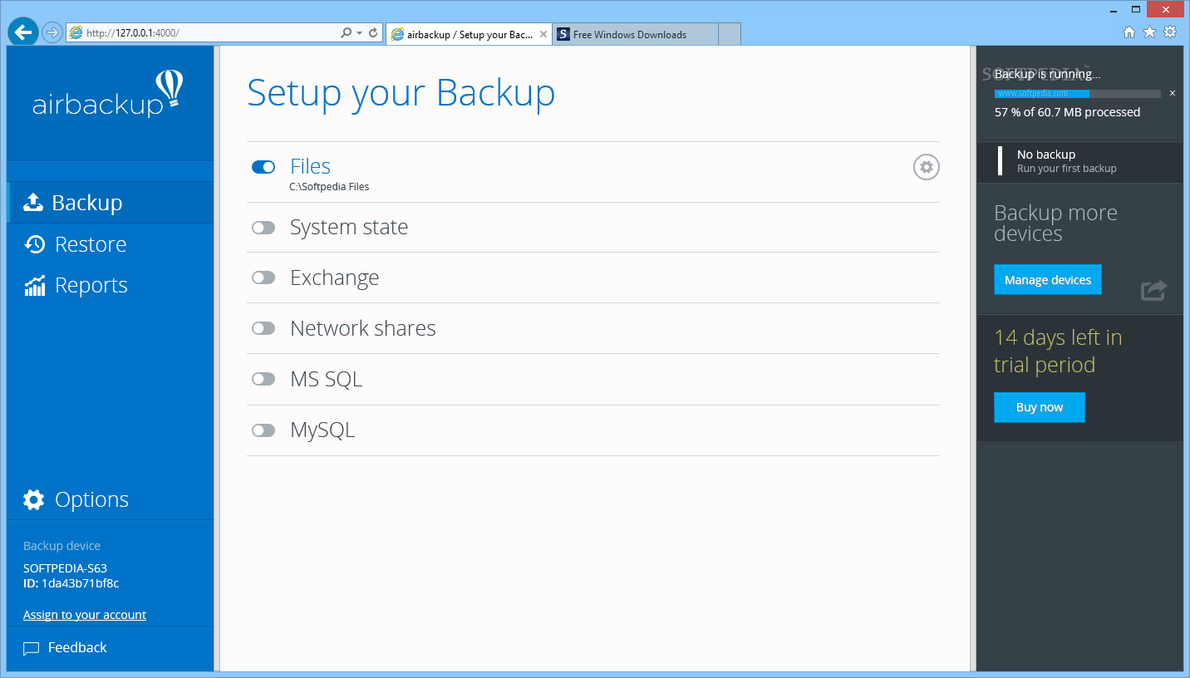Enable Exchange backup switch
The height and width of the screenshot is (678, 1190).
point(263,278)
